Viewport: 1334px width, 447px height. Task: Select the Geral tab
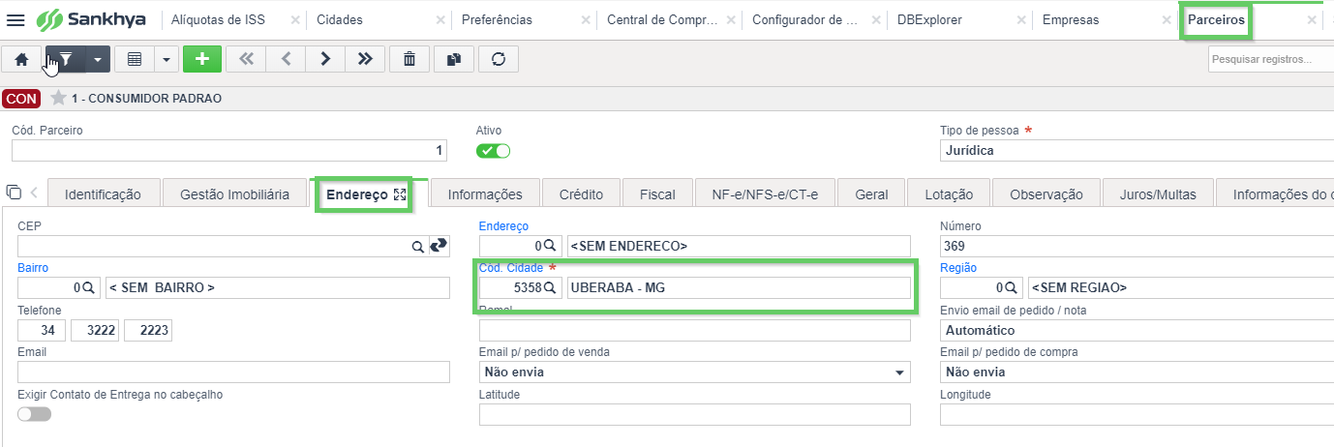pyautogui.click(x=871, y=194)
